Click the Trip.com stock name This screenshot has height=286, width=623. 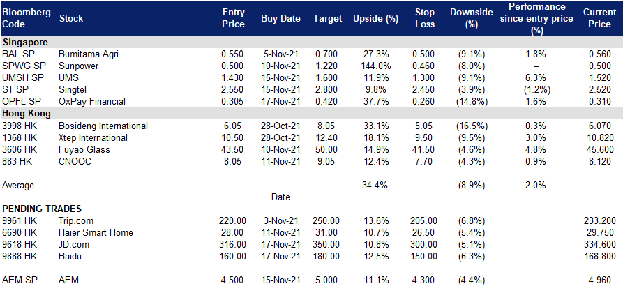point(76,220)
